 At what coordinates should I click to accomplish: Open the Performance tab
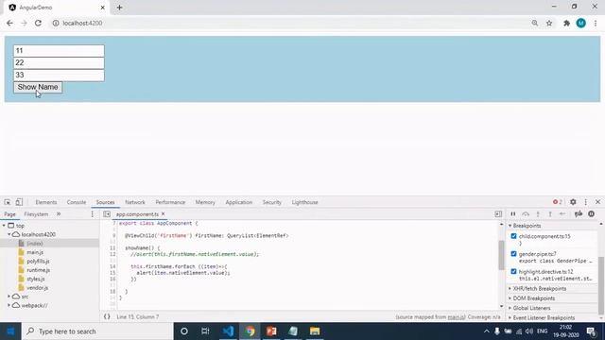(170, 202)
